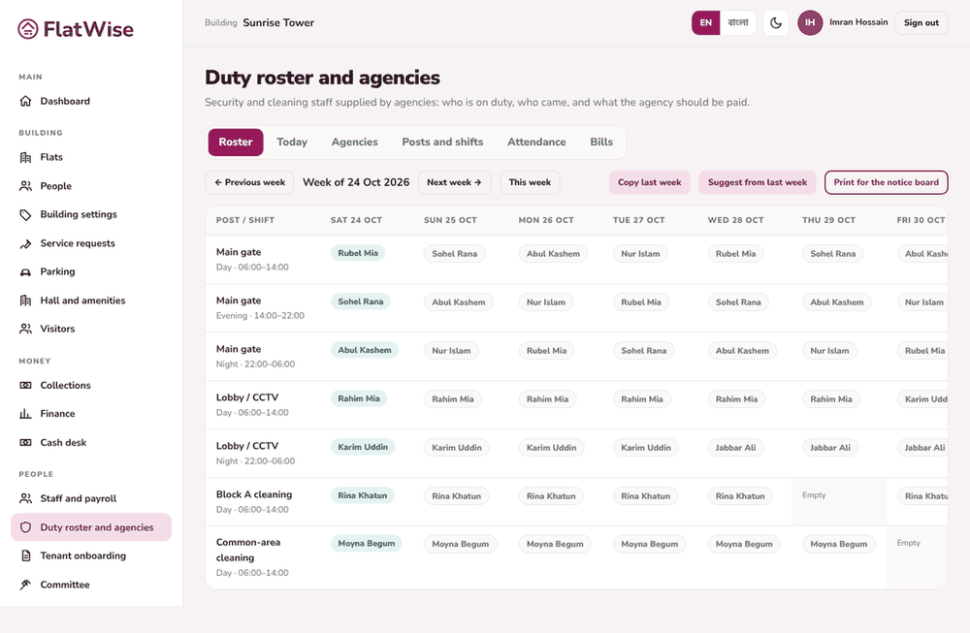Click the Flats building icon
970x633 pixels.
[25, 157]
